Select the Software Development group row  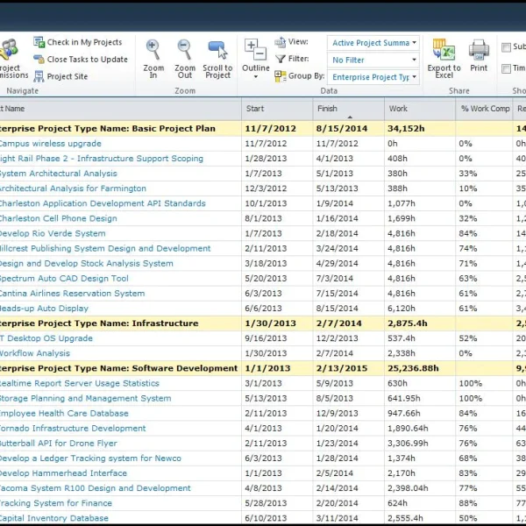(263, 368)
